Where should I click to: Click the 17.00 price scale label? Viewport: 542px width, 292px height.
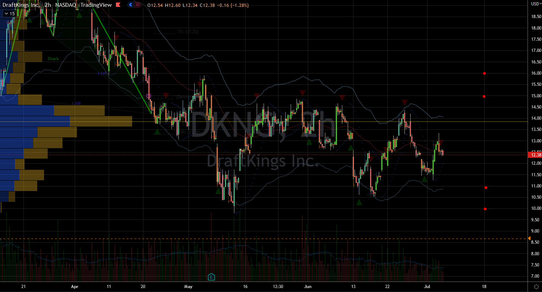[x=536, y=51]
